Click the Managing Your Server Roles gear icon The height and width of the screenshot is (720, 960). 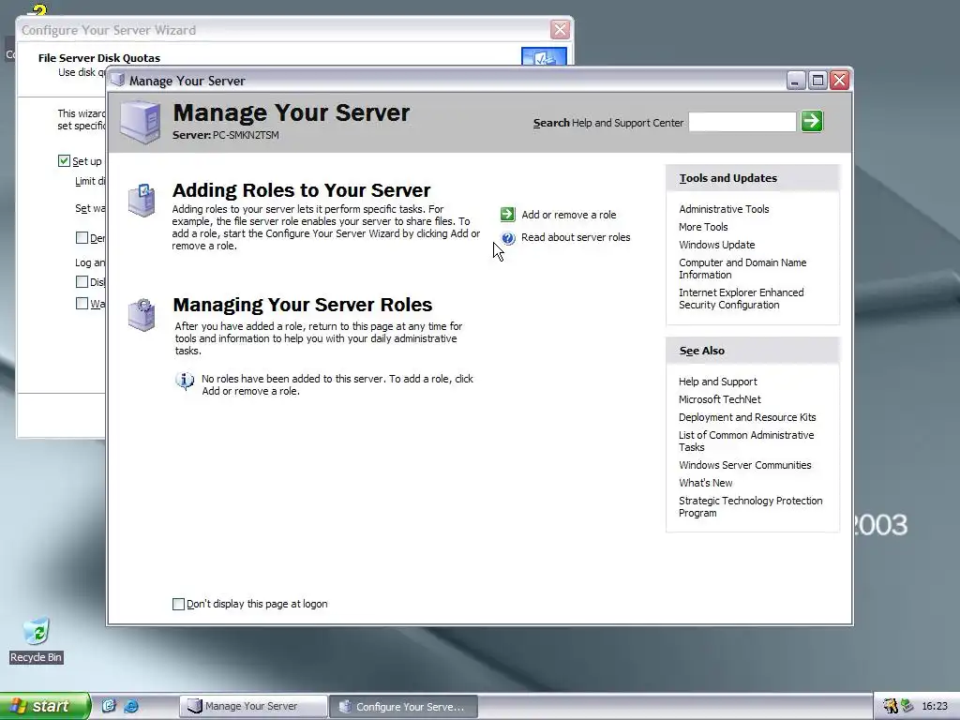tap(142, 315)
